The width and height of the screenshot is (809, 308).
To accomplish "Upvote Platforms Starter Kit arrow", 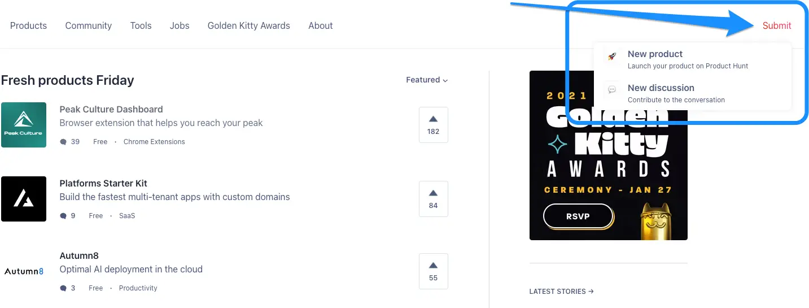I will (433, 193).
